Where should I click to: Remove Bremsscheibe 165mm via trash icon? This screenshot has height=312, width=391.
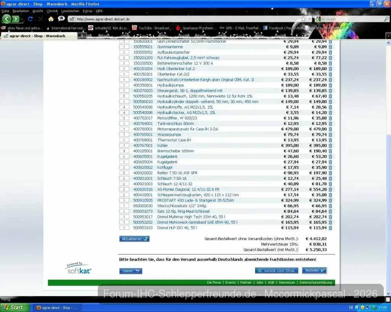[x=330, y=151]
